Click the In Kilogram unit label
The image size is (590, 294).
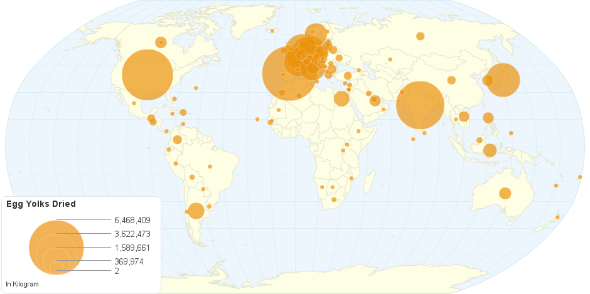click(22, 284)
